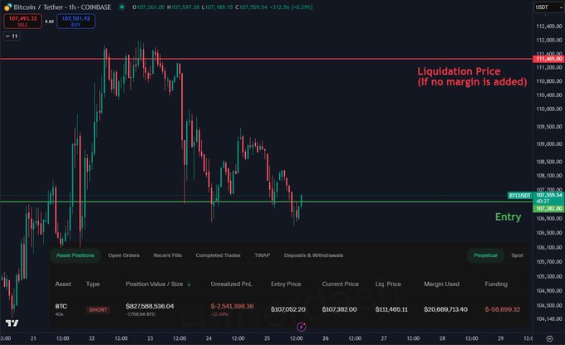Click the 8.60 spread value between buttons
Viewport: 565px width, 345px height.
point(49,22)
